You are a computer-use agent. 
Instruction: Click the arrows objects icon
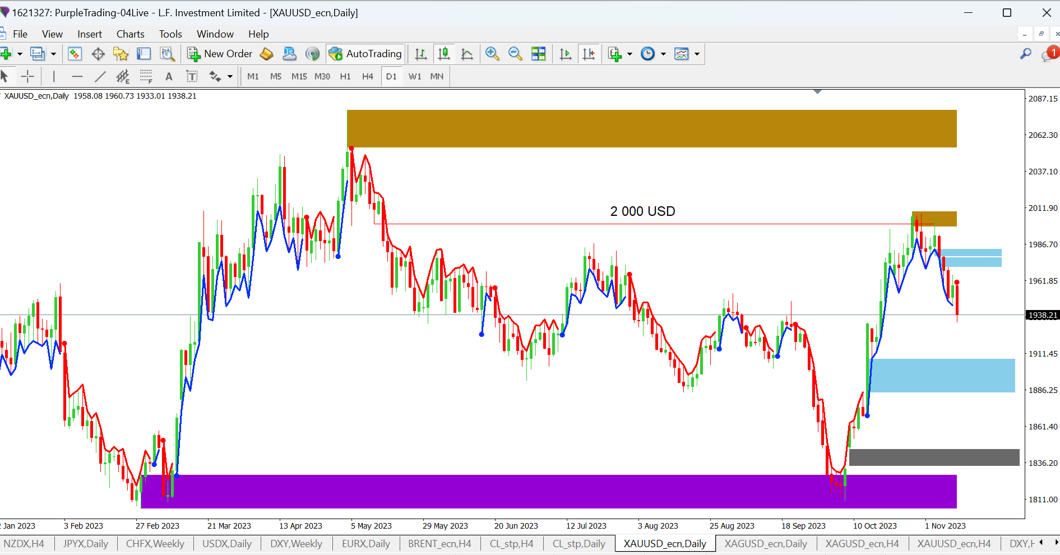[x=215, y=76]
